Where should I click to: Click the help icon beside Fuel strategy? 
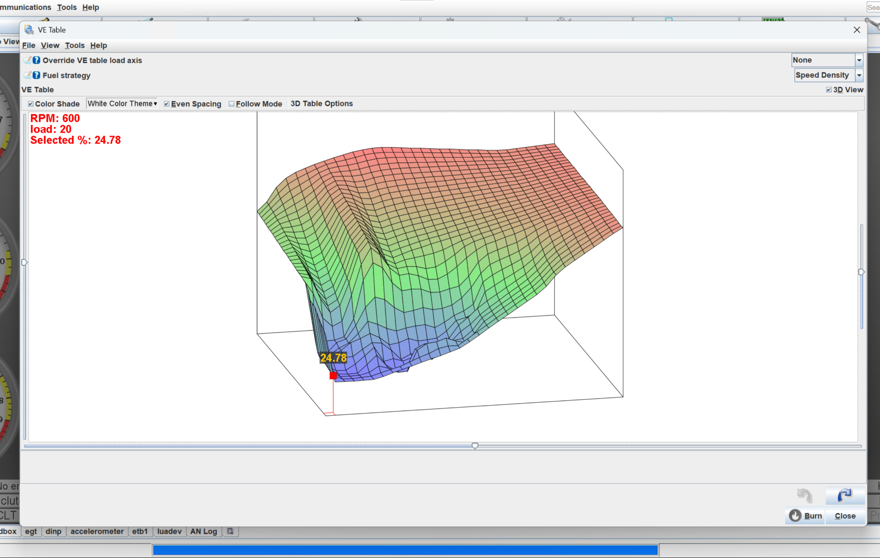[x=36, y=75]
